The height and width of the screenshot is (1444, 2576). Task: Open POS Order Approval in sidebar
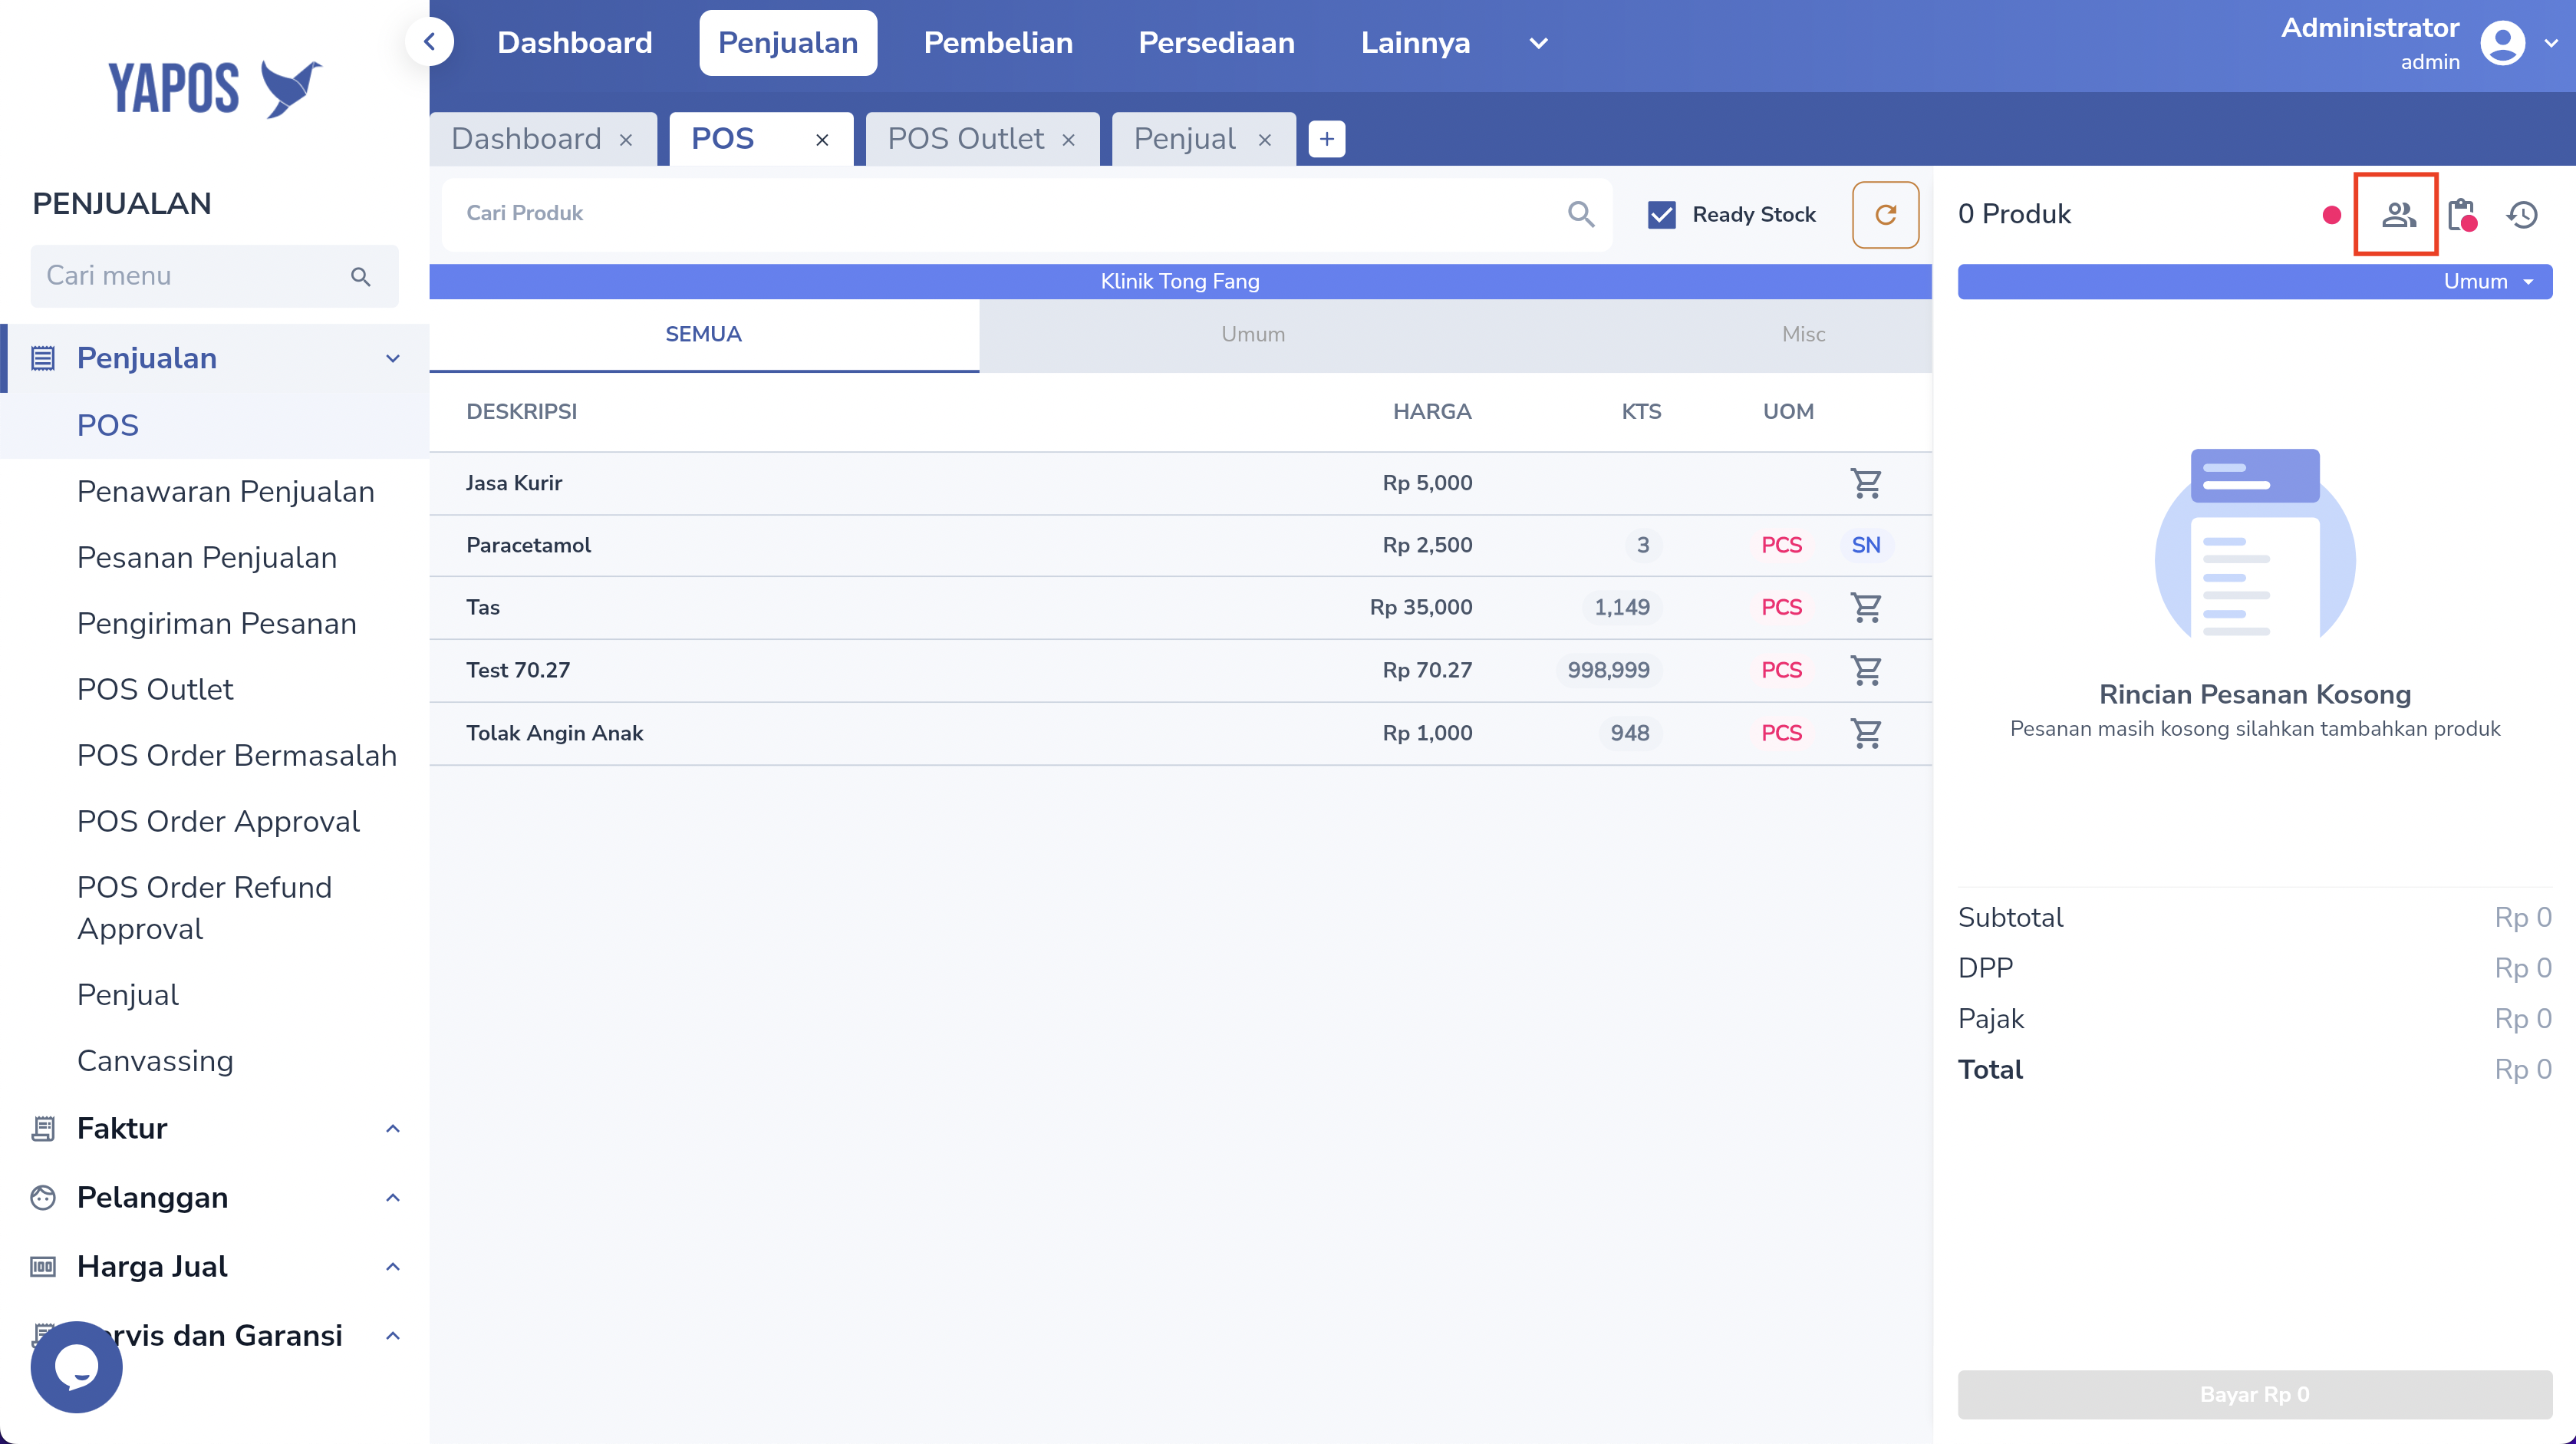217,822
